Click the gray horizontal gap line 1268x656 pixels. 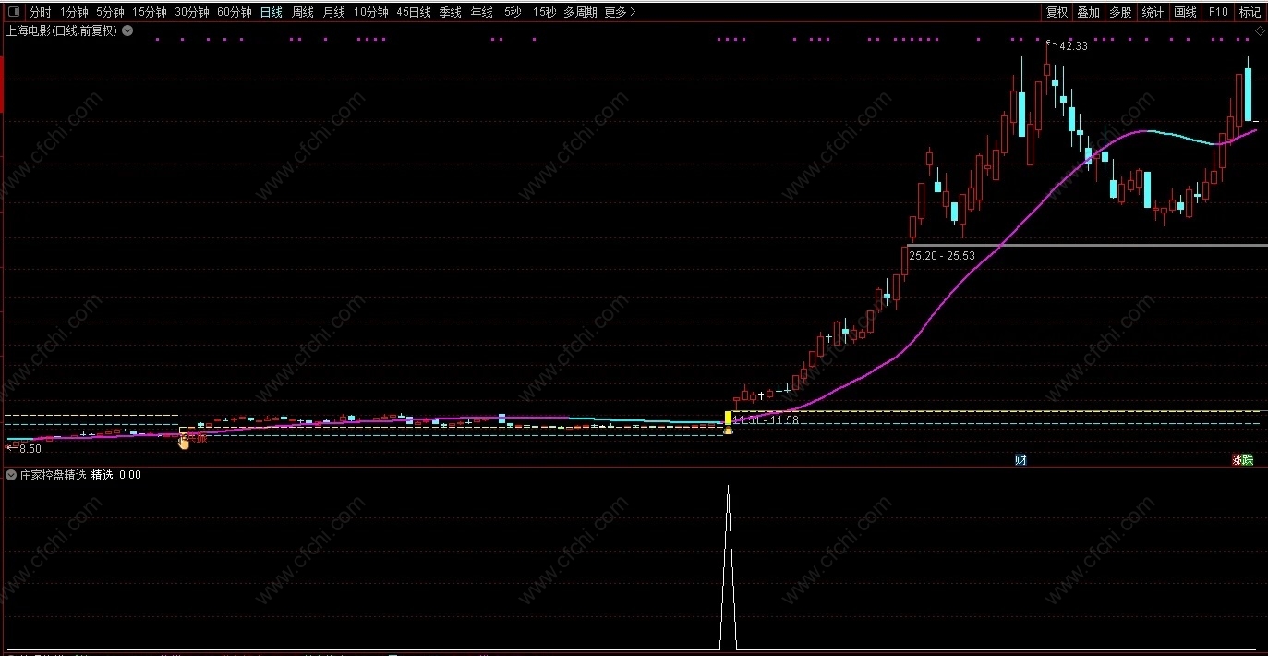pyautogui.click(x=1086, y=245)
